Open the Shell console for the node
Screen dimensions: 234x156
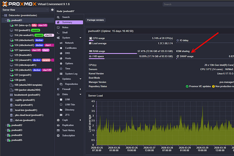(66, 32)
